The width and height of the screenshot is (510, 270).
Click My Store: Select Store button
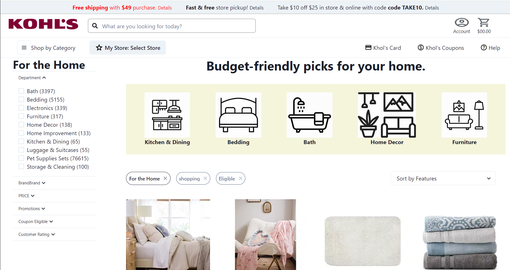[127, 48]
